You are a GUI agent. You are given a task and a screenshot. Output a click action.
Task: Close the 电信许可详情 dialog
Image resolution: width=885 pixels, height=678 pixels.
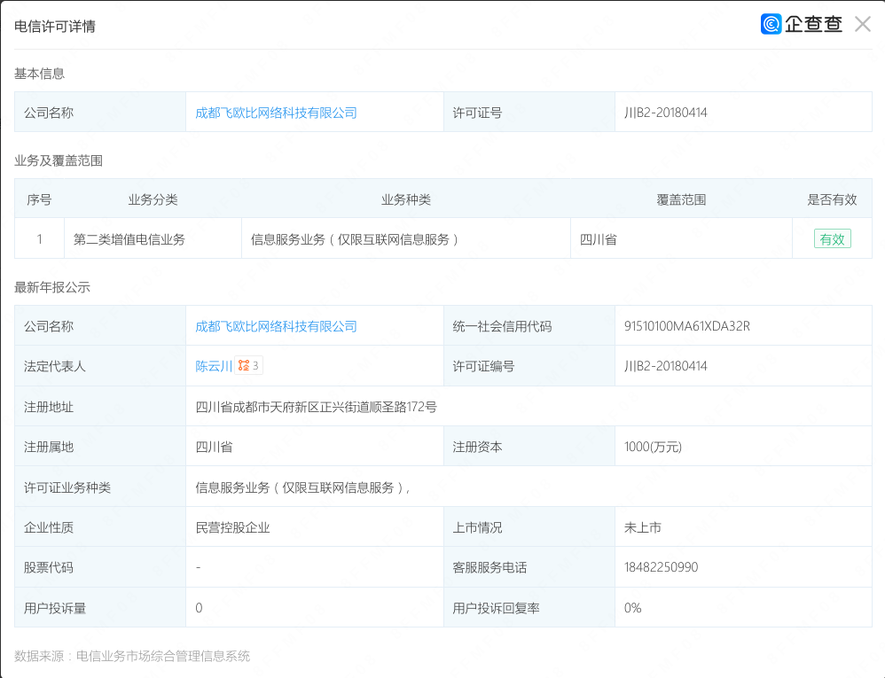click(862, 25)
